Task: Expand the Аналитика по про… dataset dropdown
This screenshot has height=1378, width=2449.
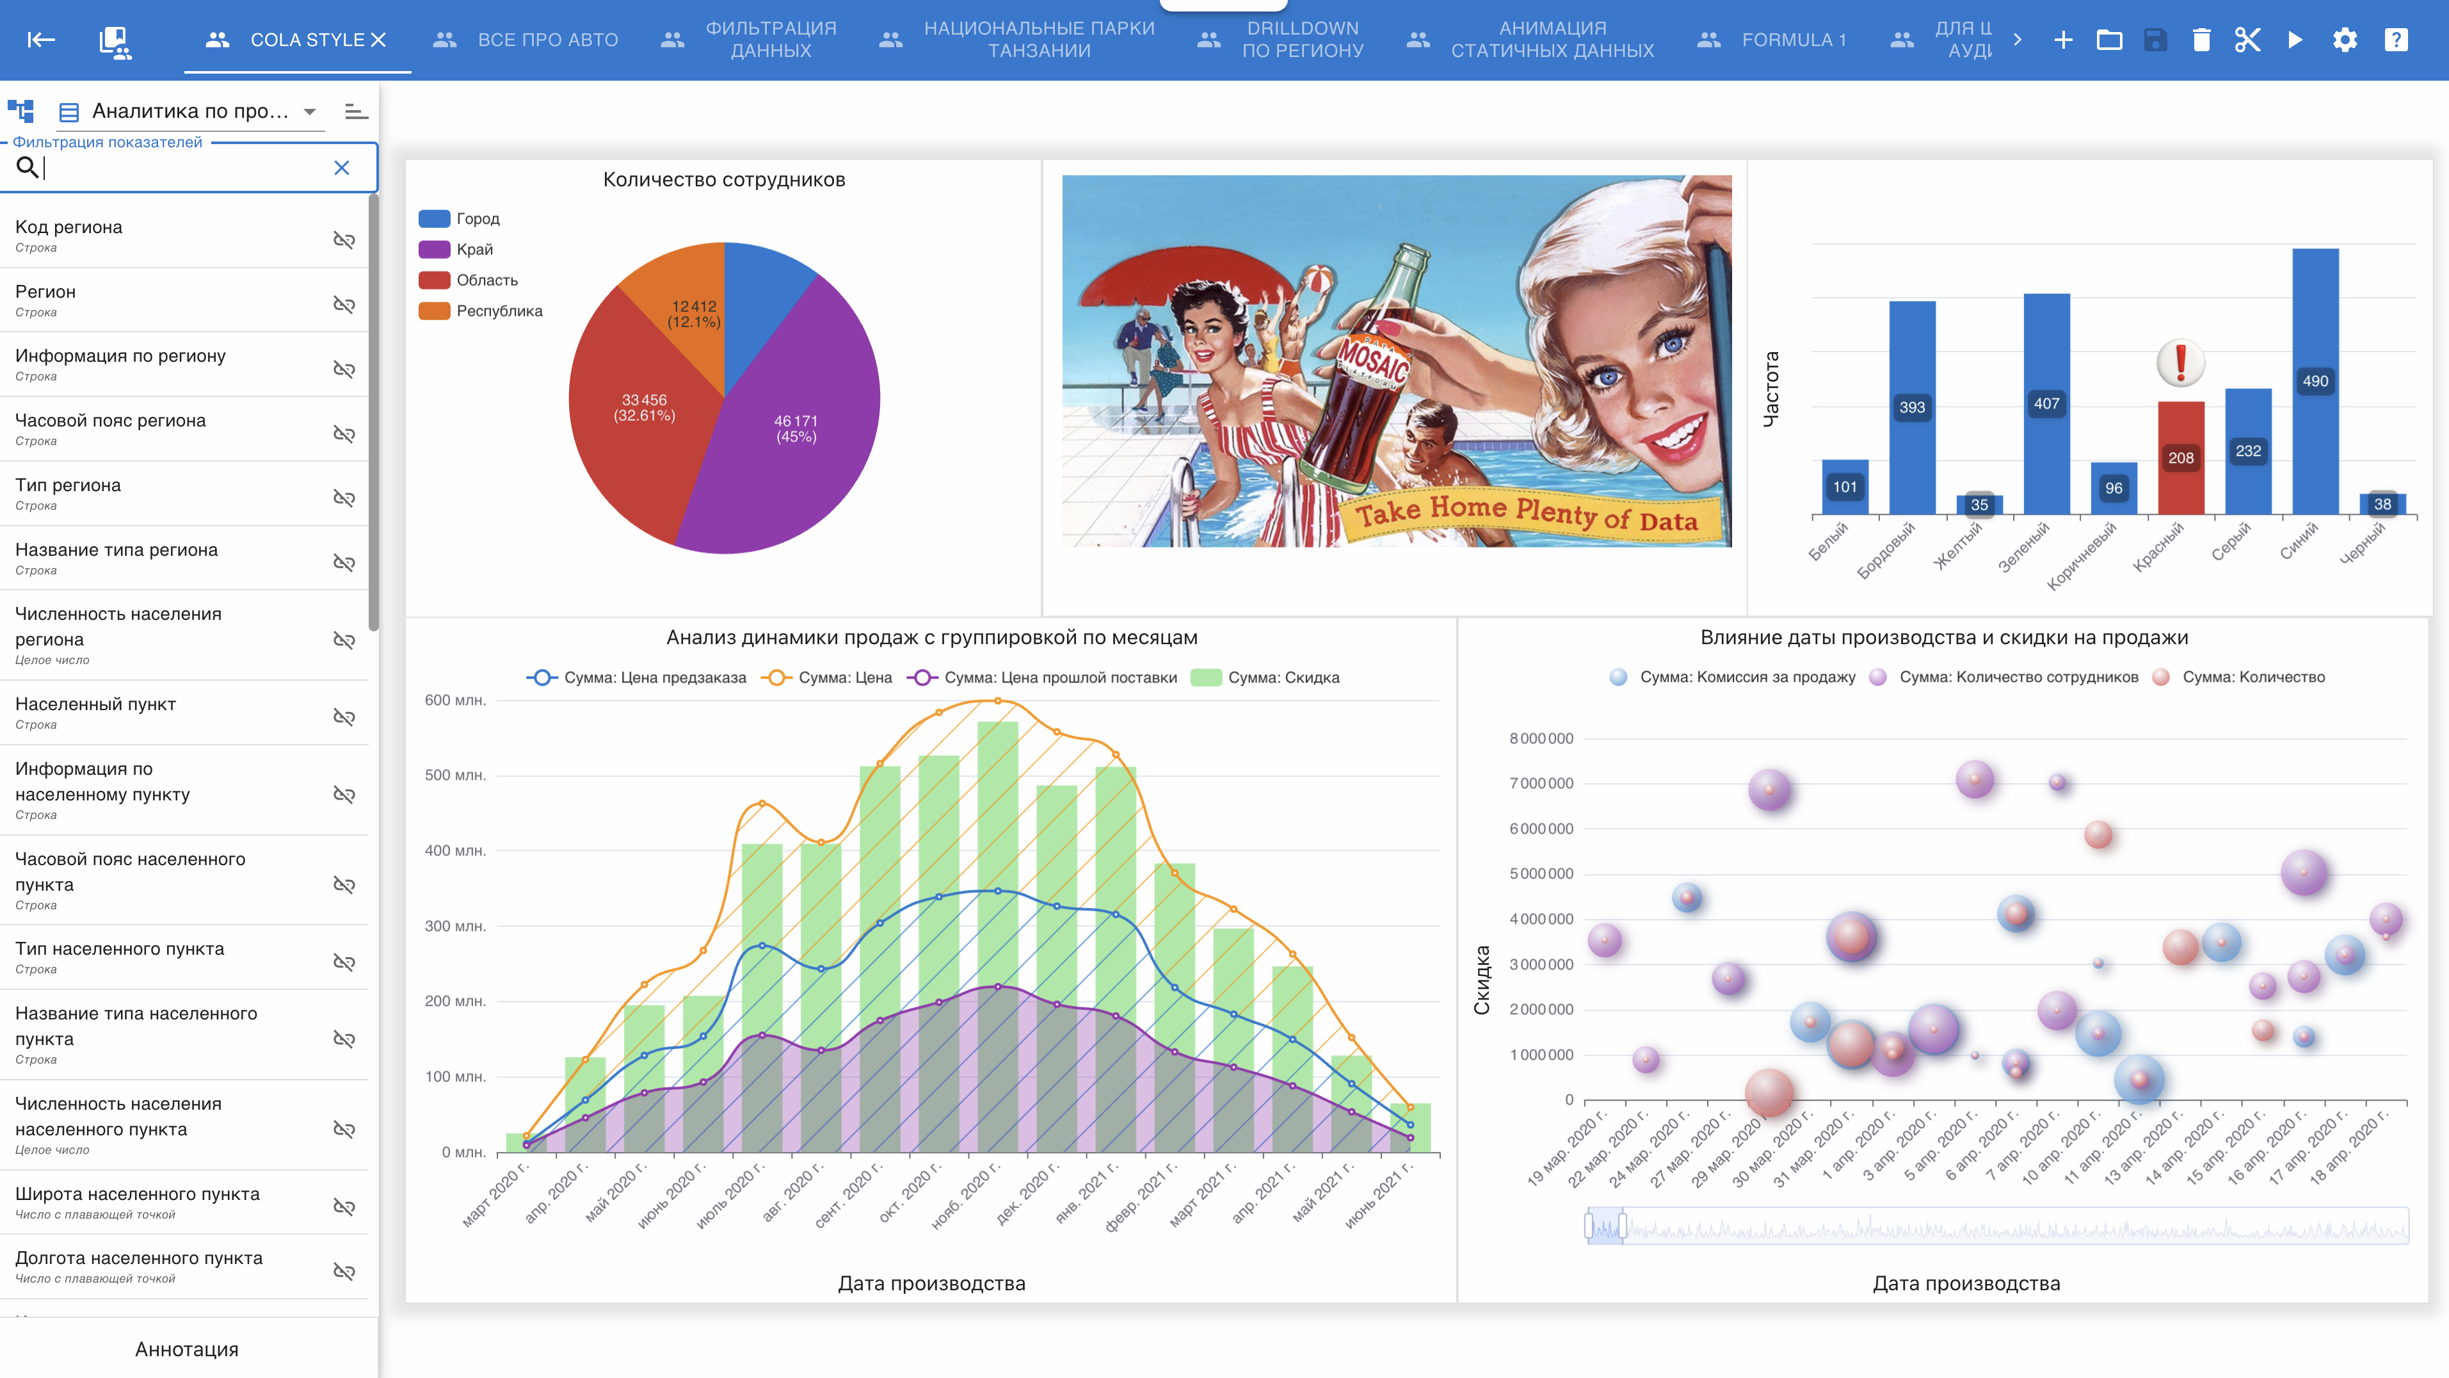Action: (x=310, y=111)
